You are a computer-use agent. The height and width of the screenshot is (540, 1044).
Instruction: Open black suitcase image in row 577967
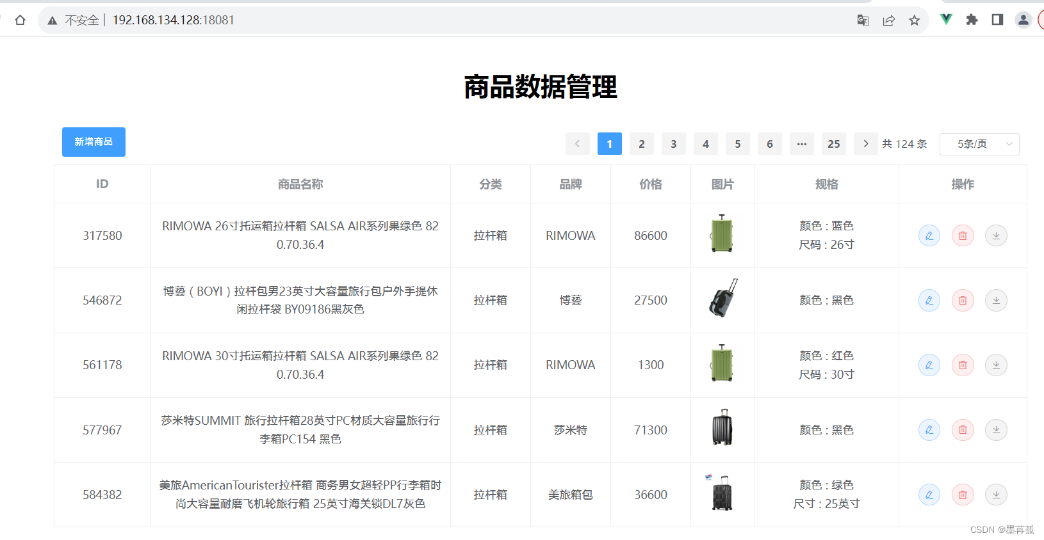pos(722,427)
